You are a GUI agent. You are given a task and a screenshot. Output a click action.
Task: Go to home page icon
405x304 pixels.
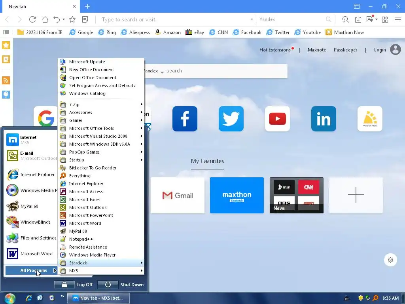(45, 19)
